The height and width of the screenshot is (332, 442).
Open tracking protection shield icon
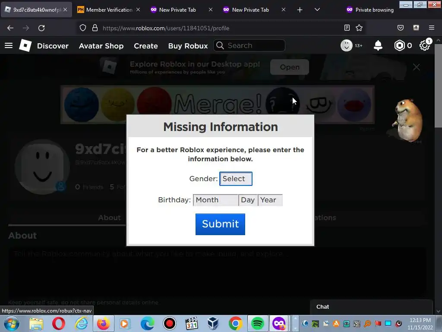point(82,28)
